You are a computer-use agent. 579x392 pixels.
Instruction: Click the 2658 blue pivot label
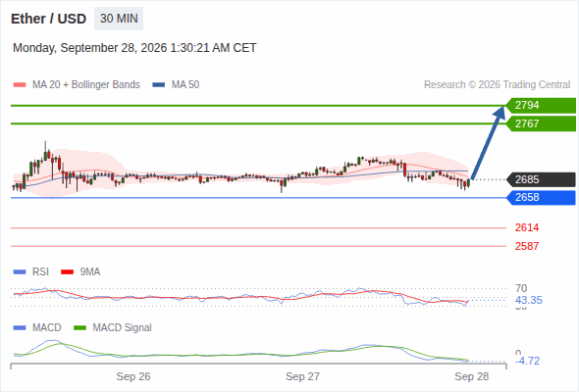coord(541,197)
